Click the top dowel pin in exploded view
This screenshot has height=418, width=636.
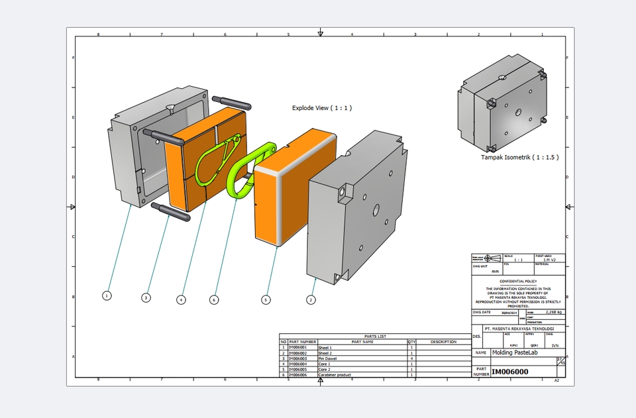pos(232,103)
